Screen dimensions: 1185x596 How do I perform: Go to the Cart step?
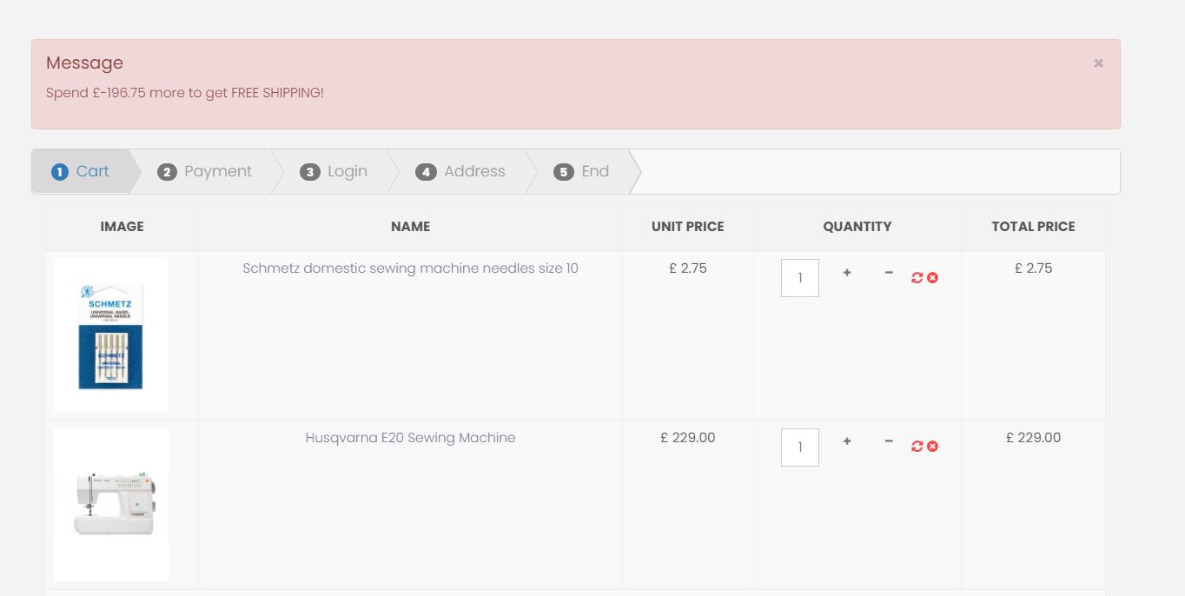[81, 172]
